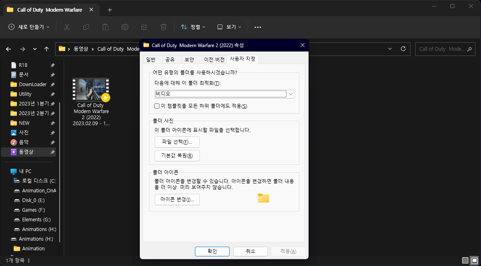Go up one folder level arrow
Viewport: 481px width, 266px height.
click(46, 49)
